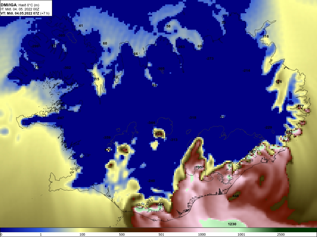Image resolution: width=317 pixels, height=237 pixels.
Task: Click the map value 977
Action: point(301,106)
